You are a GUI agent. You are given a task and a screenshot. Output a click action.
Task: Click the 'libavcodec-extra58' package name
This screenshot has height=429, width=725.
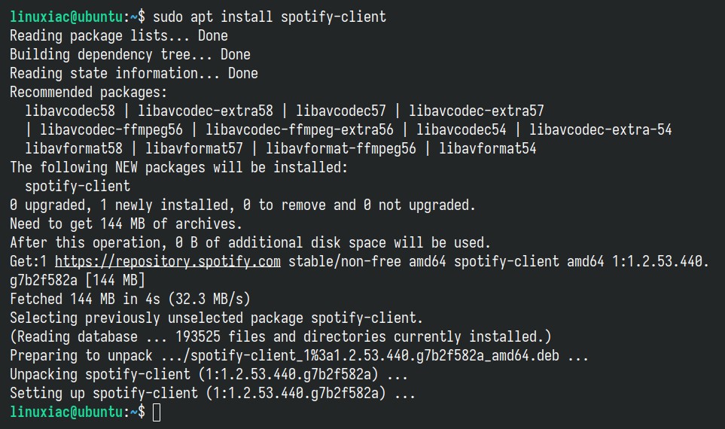(206, 111)
